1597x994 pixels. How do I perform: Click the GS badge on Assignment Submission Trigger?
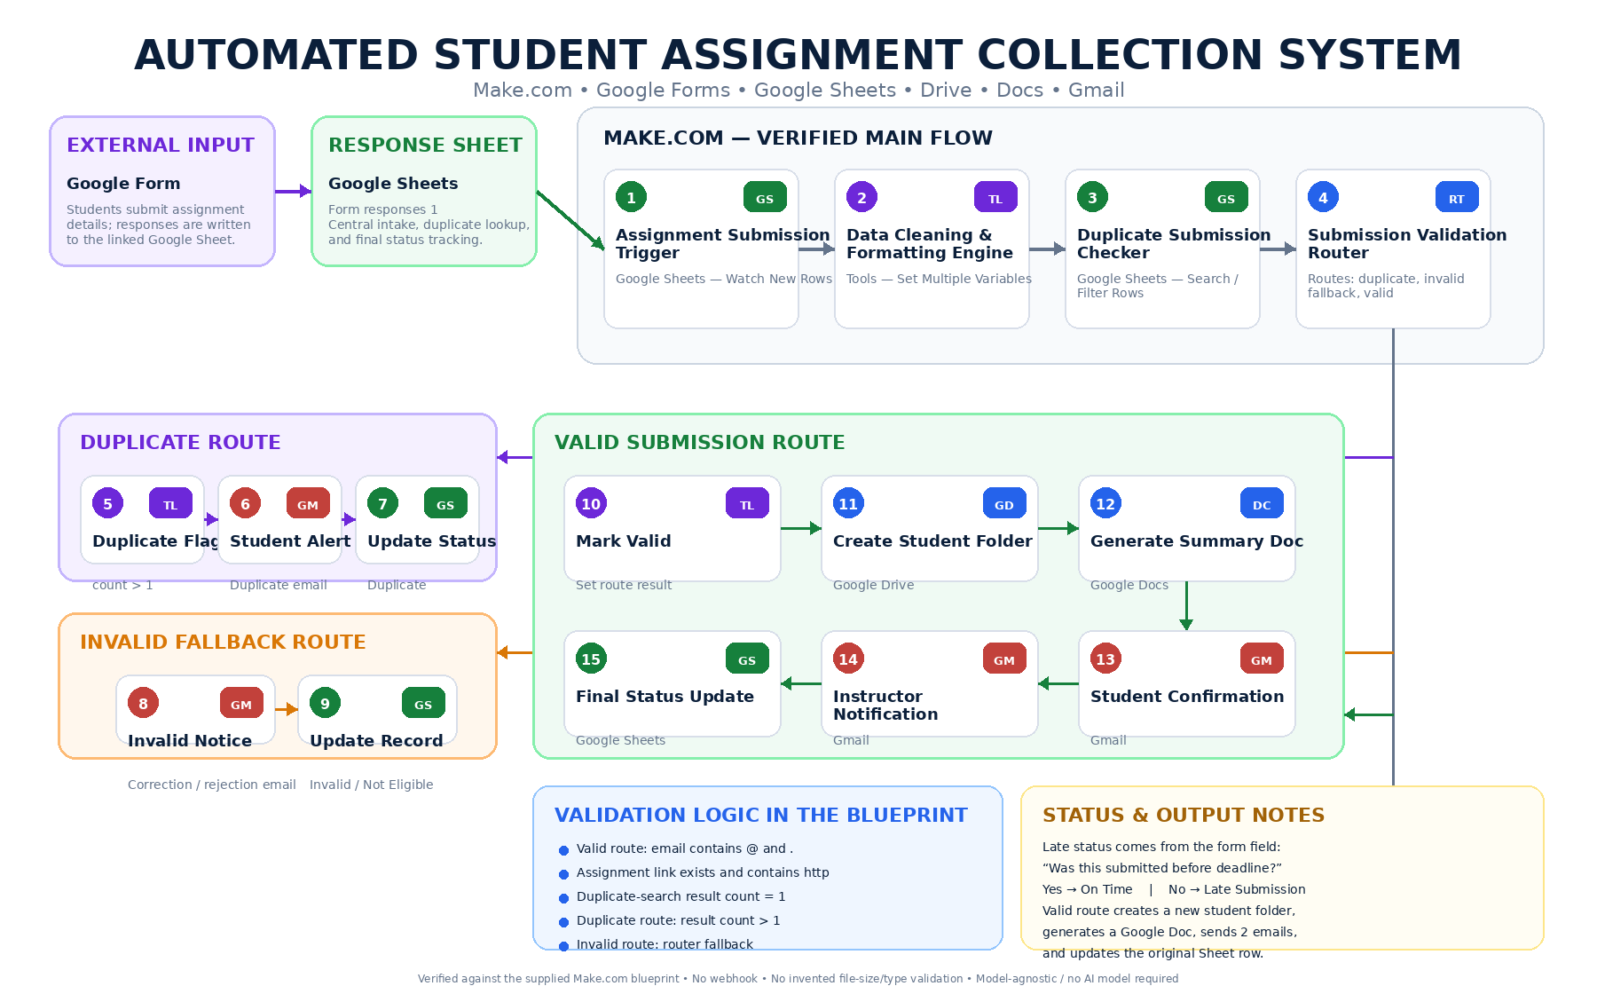coord(765,197)
